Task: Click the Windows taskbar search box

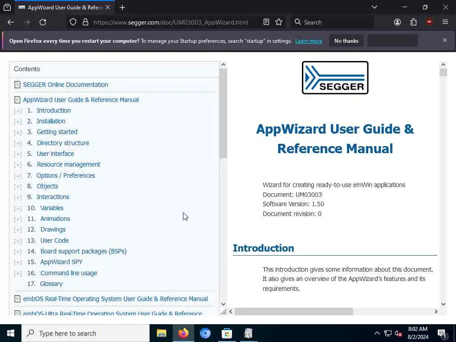Action: tap(85, 333)
